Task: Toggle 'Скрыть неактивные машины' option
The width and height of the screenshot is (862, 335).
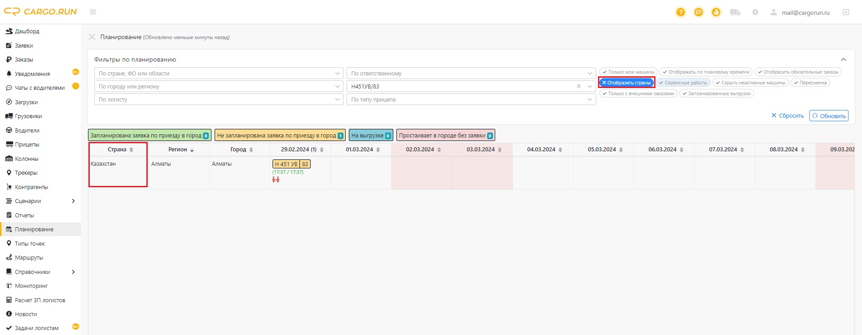Action: [x=750, y=83]
